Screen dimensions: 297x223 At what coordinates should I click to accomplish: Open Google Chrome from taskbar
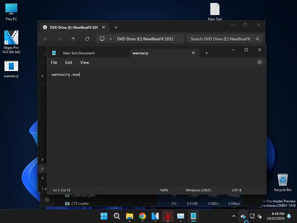(142, 216)
